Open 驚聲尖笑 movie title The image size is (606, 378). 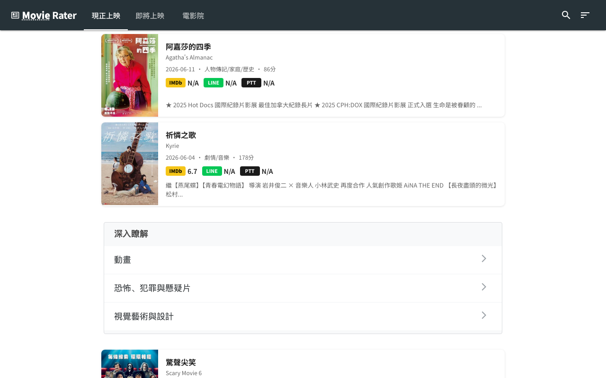coord(181,362)
